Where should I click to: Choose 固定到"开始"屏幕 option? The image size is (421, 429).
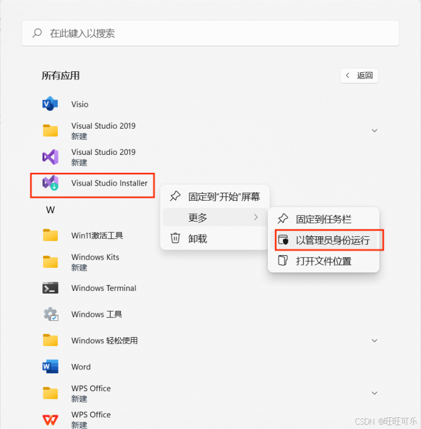pos(215,197)
